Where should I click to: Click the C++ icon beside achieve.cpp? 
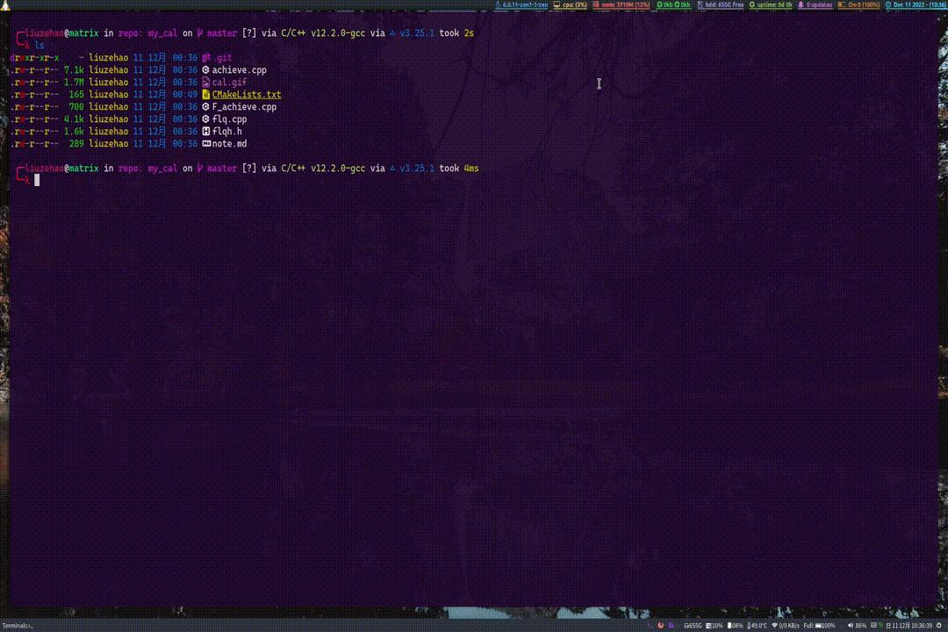(205, 69)
